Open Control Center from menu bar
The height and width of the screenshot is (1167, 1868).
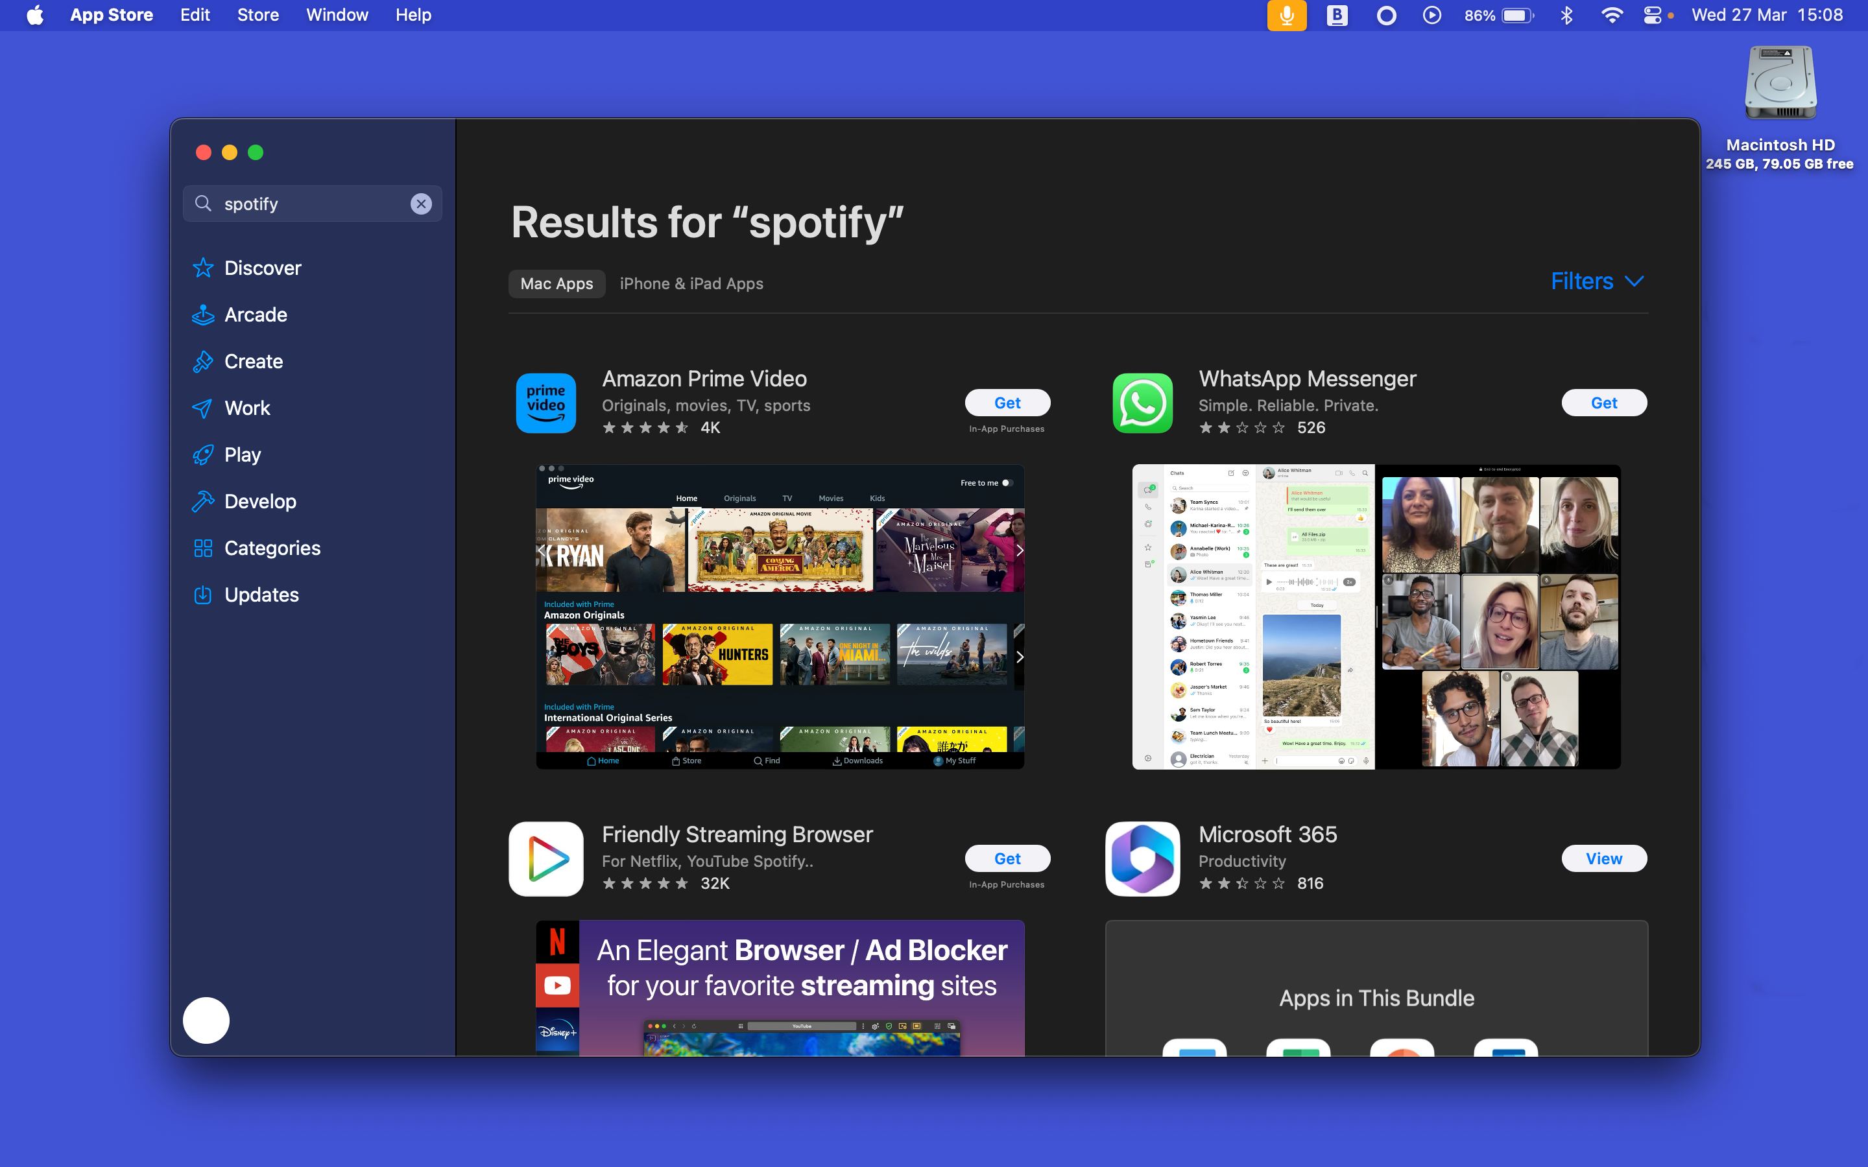(x=1652, y=16)
